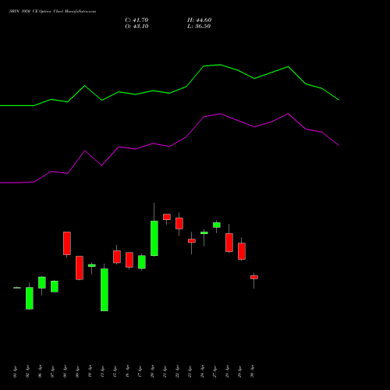Click the open value O: 43.10

[x=136, y=27]
